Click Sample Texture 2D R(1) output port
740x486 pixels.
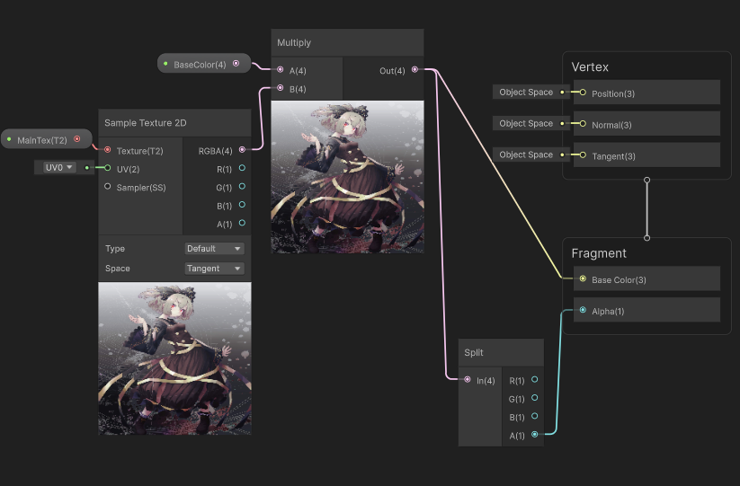click(242, 168)
